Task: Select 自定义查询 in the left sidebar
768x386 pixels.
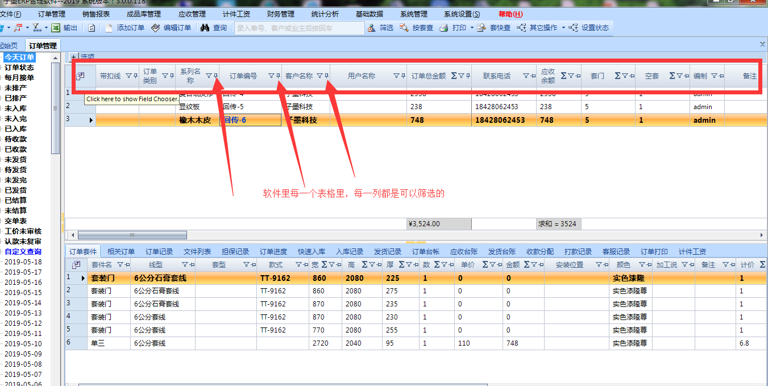Action: (x=23, y=251)
